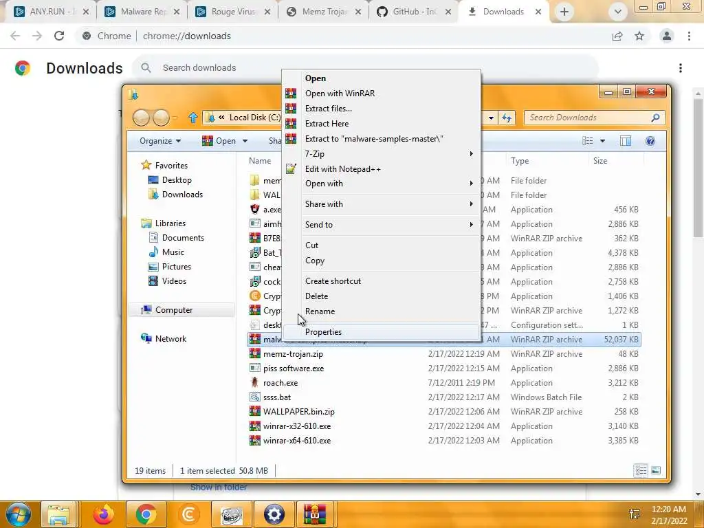Open a new Chrome tab
The width and height of the screenshot is (704, 528).
(x=564, y=12)
